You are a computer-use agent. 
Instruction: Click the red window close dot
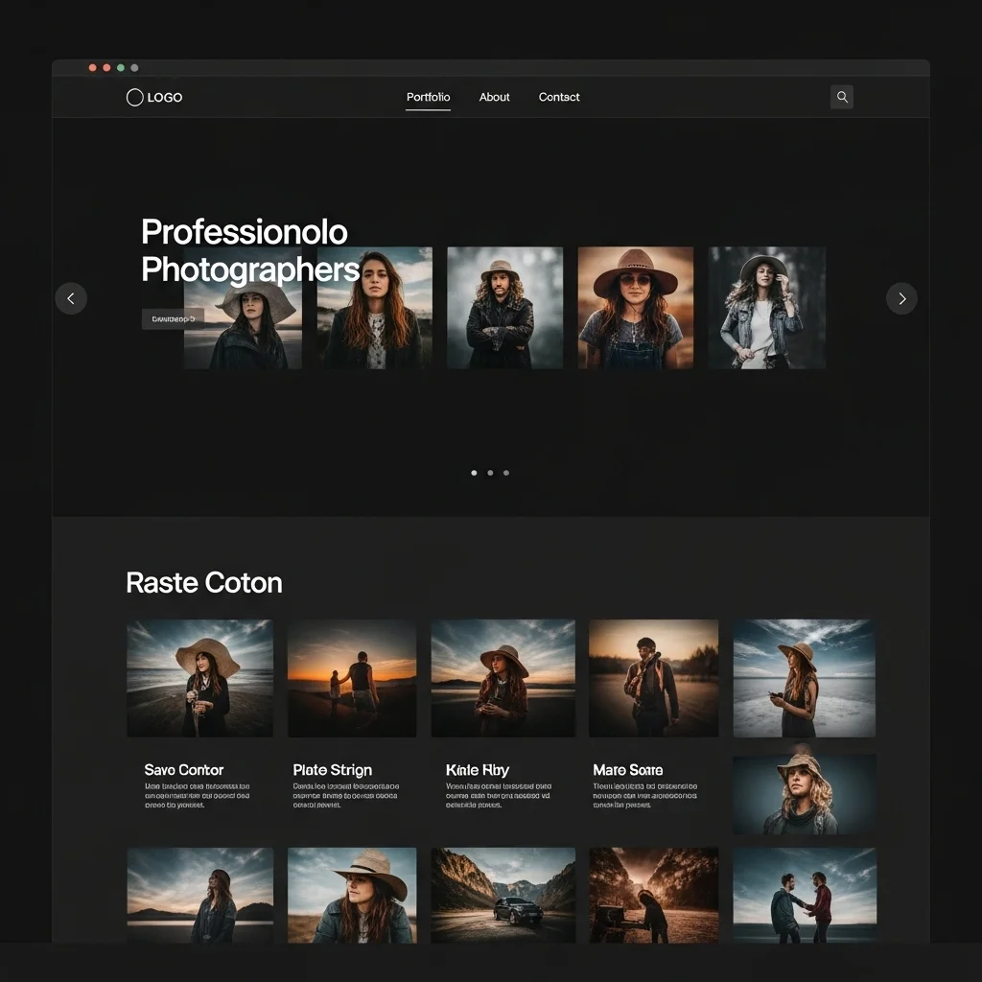tap(93, 68)
